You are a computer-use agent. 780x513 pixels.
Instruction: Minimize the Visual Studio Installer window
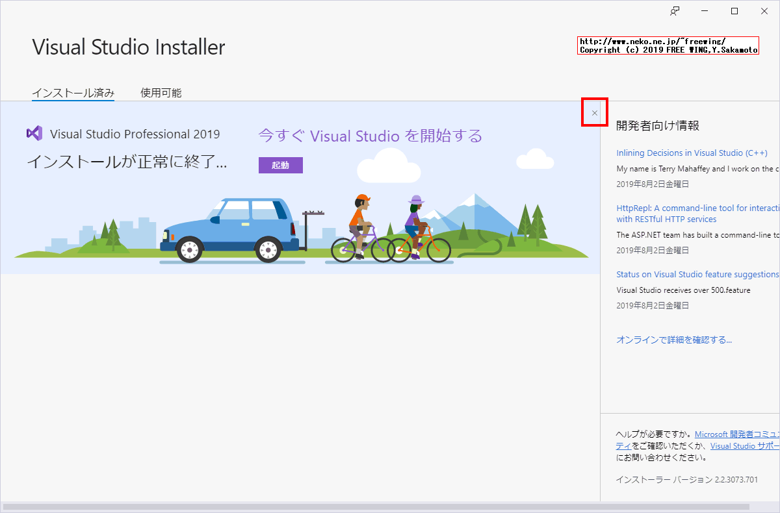[x=704, y=10]
